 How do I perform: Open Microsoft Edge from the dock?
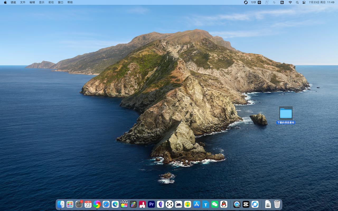tap(115, 204)
